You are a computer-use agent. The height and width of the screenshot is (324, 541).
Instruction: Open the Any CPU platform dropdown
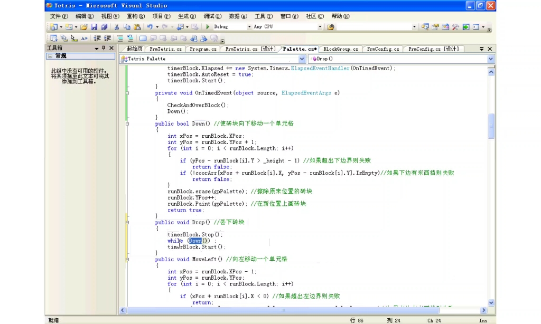pos(320,26)
